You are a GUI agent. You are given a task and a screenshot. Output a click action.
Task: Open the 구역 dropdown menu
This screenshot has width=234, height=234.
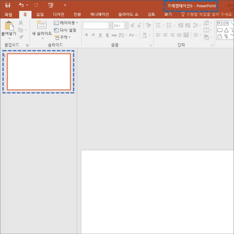pyautogui.click(x=62, y=37)
